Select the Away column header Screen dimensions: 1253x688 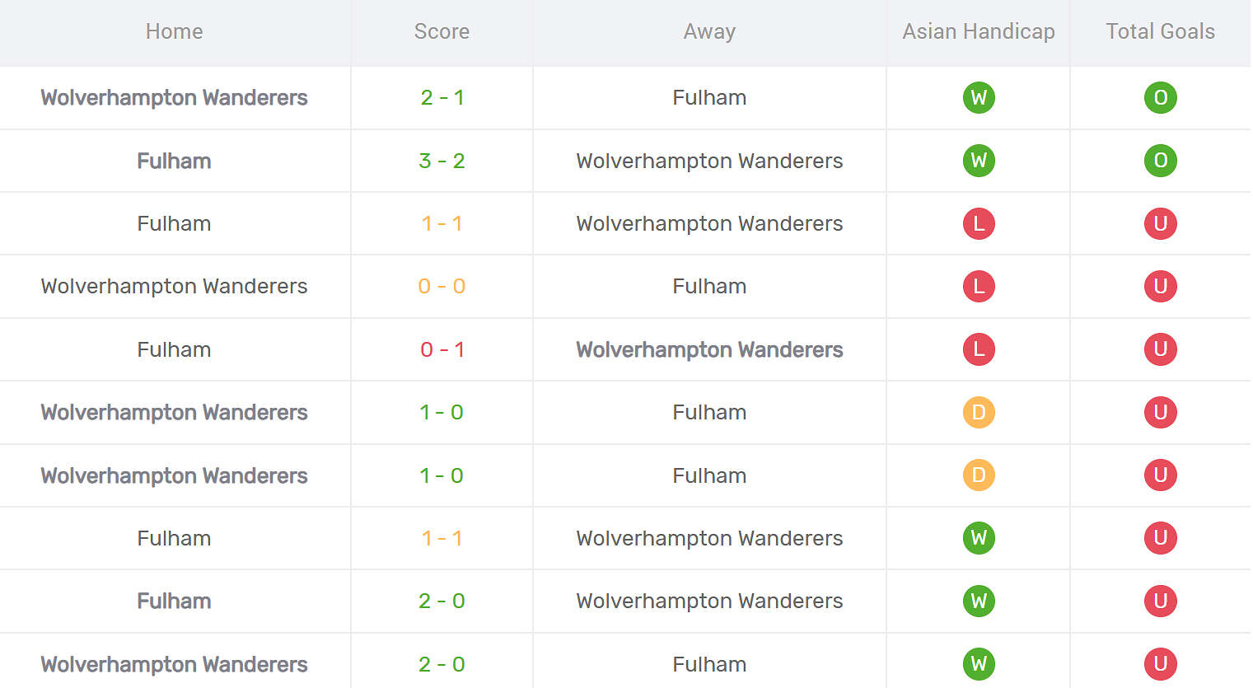pyautogui.click(x=709, y=31)
